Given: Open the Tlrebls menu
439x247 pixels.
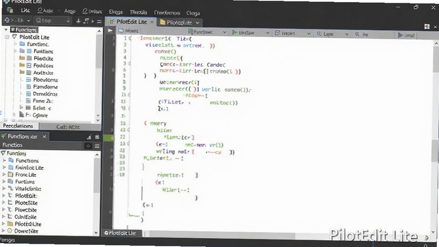Looking at the screenshot, I should (138, 12).
